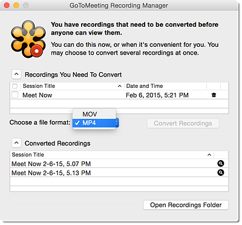Check the Meet Now recording checkbox
Image resolution: width=242 pixels, height=225 pixels.
15,95
